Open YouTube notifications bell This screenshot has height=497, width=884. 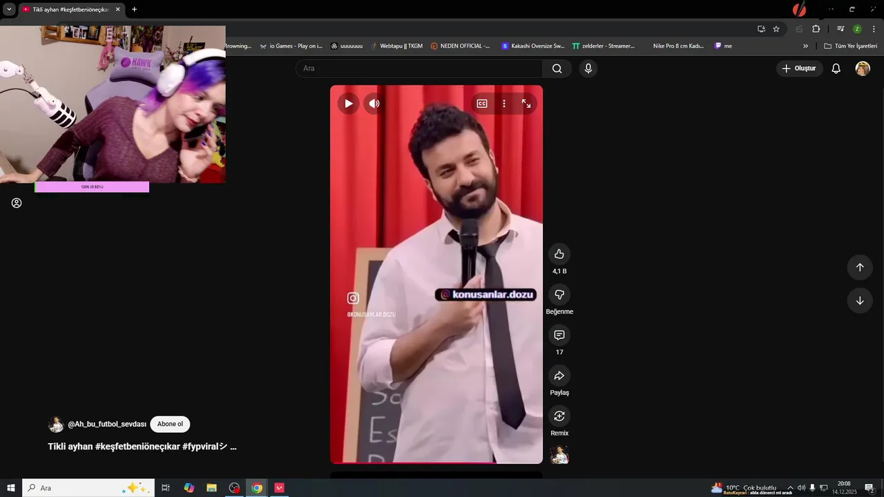(x=836, y=68)
